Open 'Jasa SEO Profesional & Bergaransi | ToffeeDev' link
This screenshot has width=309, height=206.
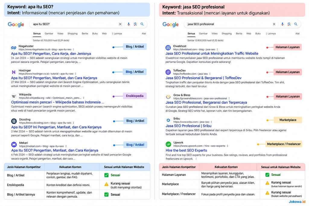click(203, 78)
